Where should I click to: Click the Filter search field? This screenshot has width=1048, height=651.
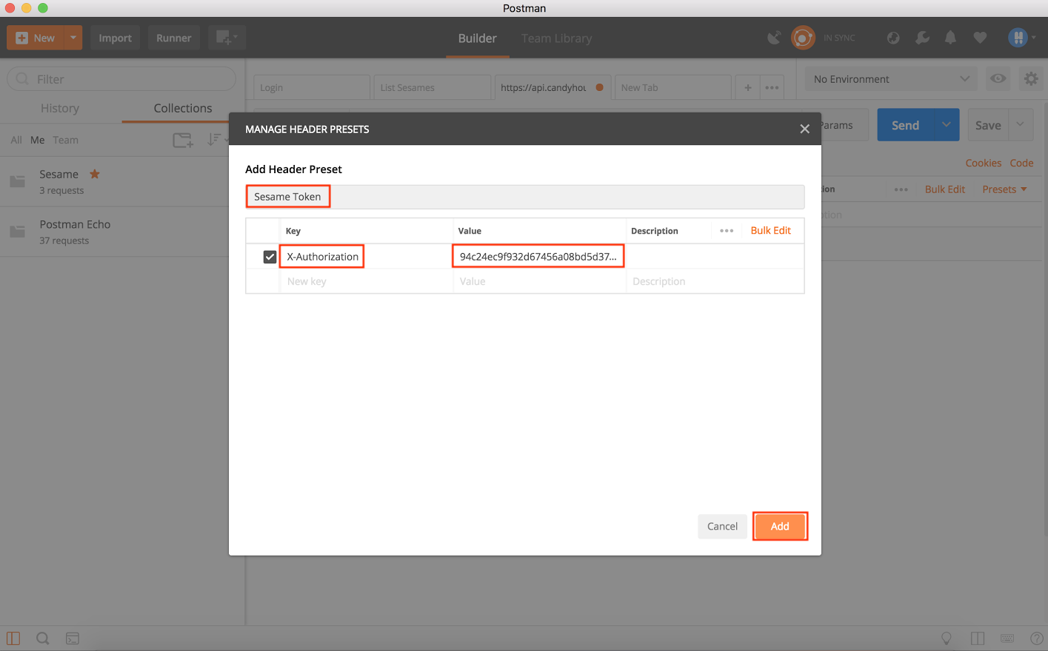click(x=121, y=79)
